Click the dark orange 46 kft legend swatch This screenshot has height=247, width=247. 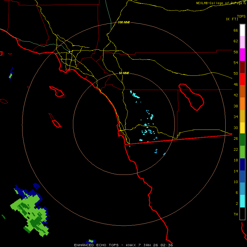[242, 91]
